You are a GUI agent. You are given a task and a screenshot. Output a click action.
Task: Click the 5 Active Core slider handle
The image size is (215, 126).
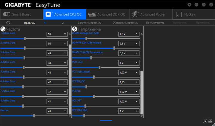click(x=24, y=77)
